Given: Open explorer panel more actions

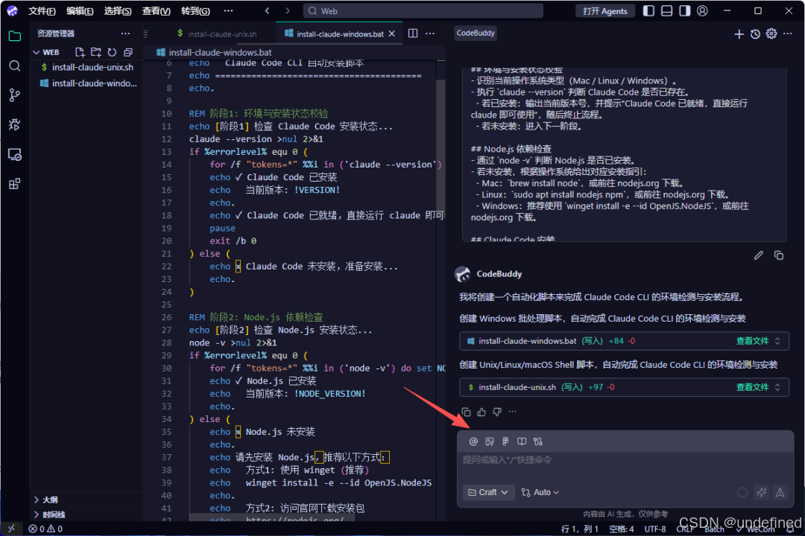Looking at the screenshot, I should tap(125, 33).
